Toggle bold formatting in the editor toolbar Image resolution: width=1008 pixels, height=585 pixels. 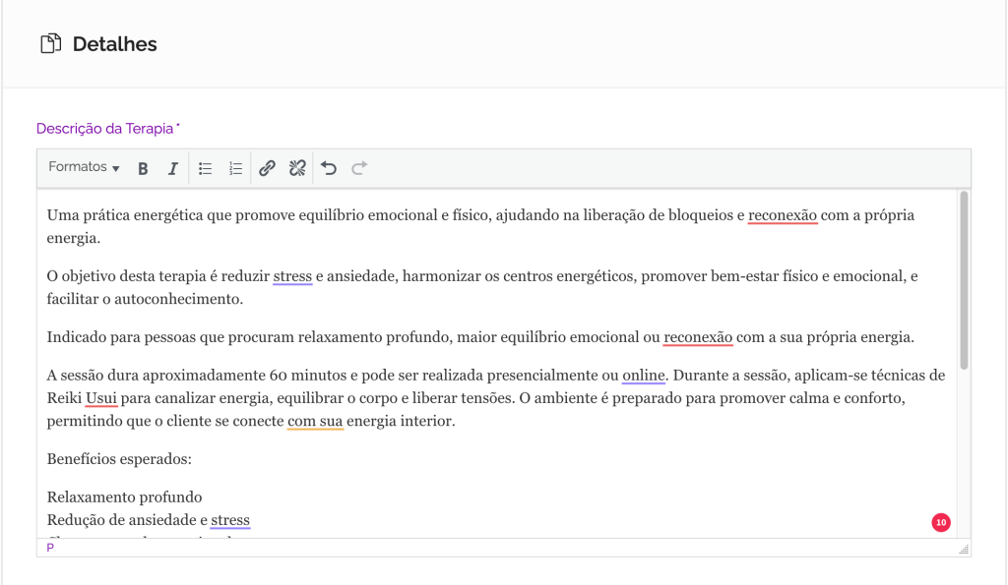143,168
